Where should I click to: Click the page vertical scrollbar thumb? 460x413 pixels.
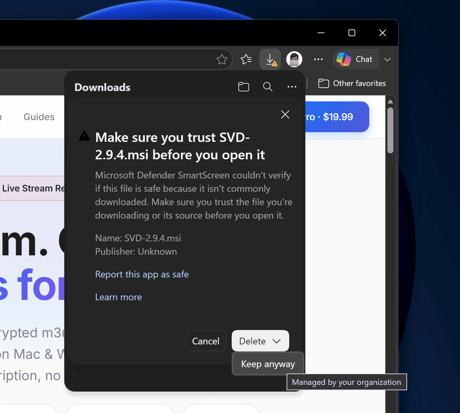(x=390, y=130)
